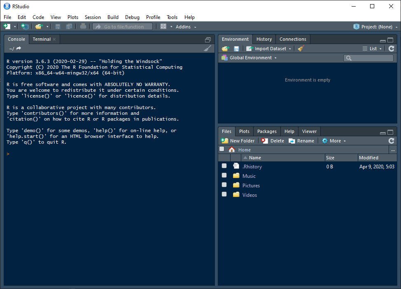Select the checkbox beside .Rhistory file

224,165
